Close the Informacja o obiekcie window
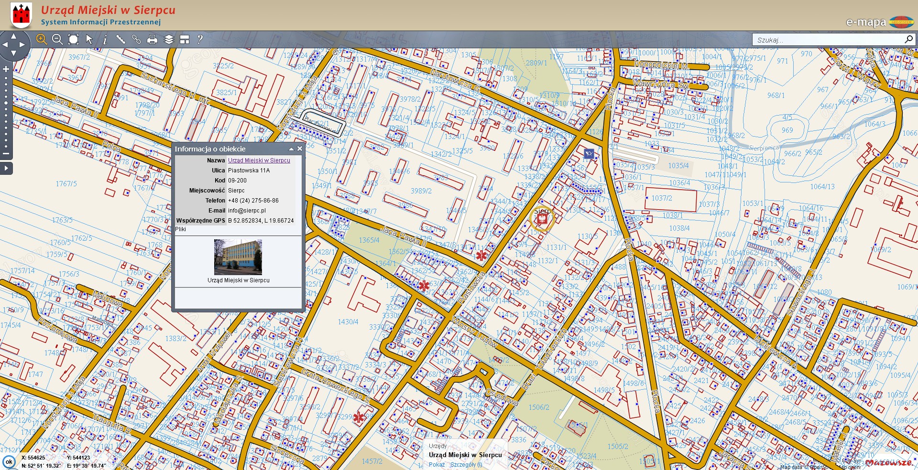The width and height of the screenshot is (918, 470). [300, 149]
